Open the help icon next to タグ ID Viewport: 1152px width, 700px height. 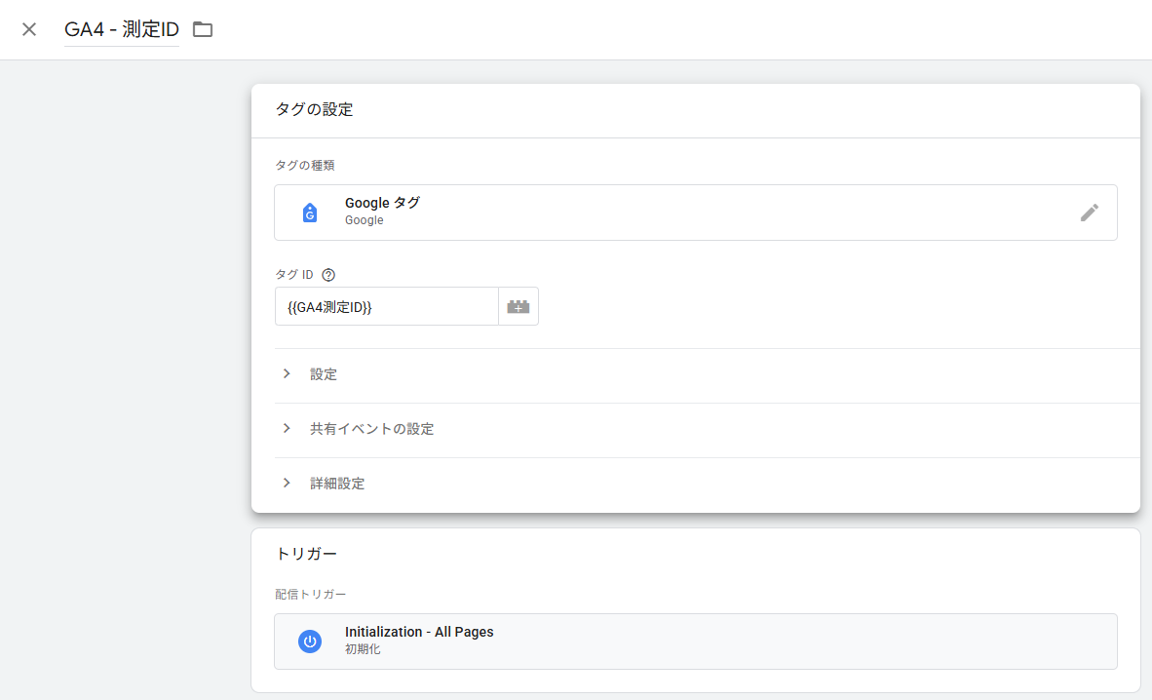pyautogui.click(x=328, y=275)
